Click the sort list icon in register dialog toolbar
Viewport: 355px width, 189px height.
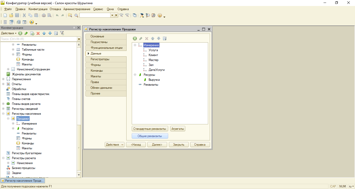pyautogui.click(x=165, y=38)
